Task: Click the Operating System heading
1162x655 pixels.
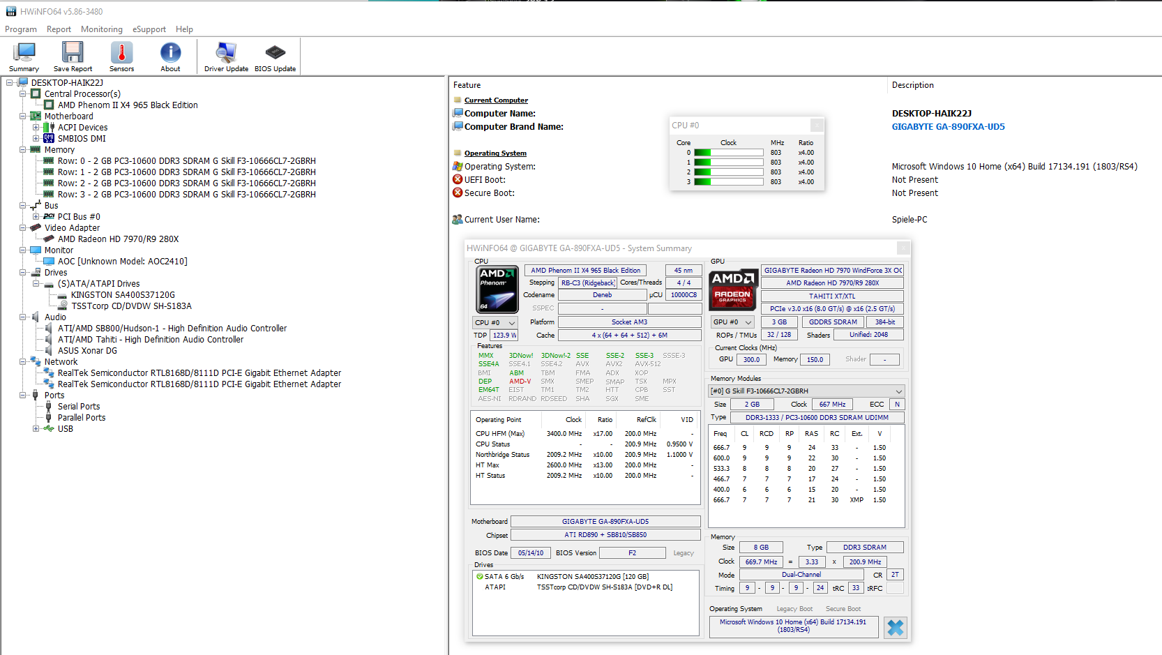Action: pyautogui.click(x=495, y=153)
